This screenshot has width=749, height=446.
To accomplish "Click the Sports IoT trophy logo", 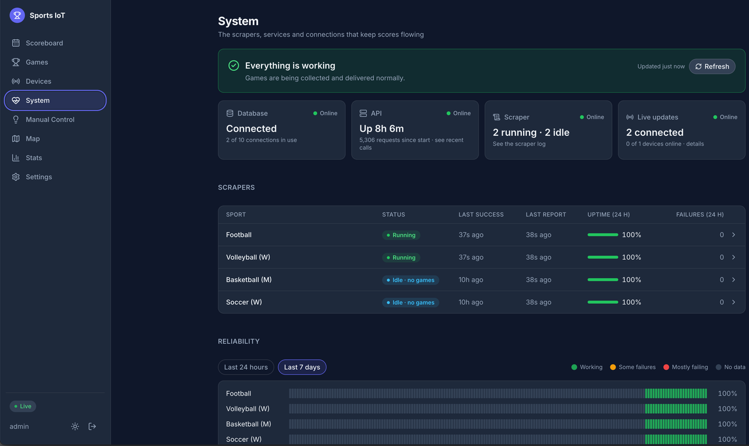I will click(17, 16).
